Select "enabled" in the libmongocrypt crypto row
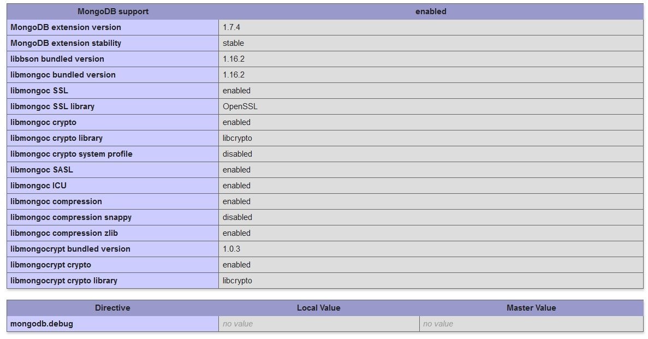648x339 pixels. (236, 265)
